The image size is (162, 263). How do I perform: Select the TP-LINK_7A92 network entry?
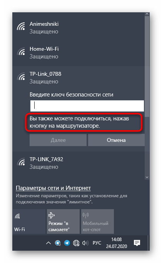point(78,163)
